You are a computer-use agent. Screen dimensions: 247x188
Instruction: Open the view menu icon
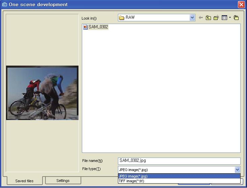(x=224, y=18)
